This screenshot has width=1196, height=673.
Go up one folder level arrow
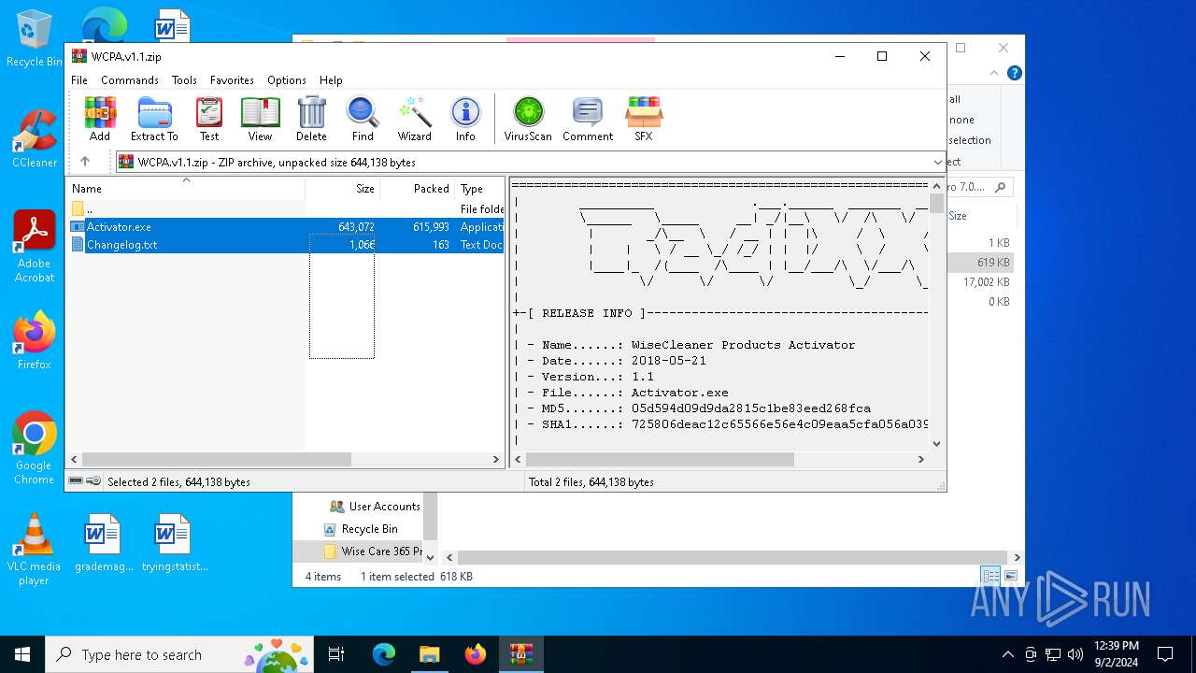click(85, 162)
